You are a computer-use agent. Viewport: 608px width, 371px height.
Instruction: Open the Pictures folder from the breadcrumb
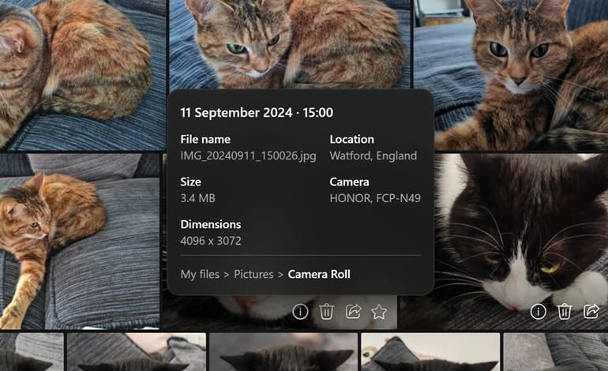[253, 274]
